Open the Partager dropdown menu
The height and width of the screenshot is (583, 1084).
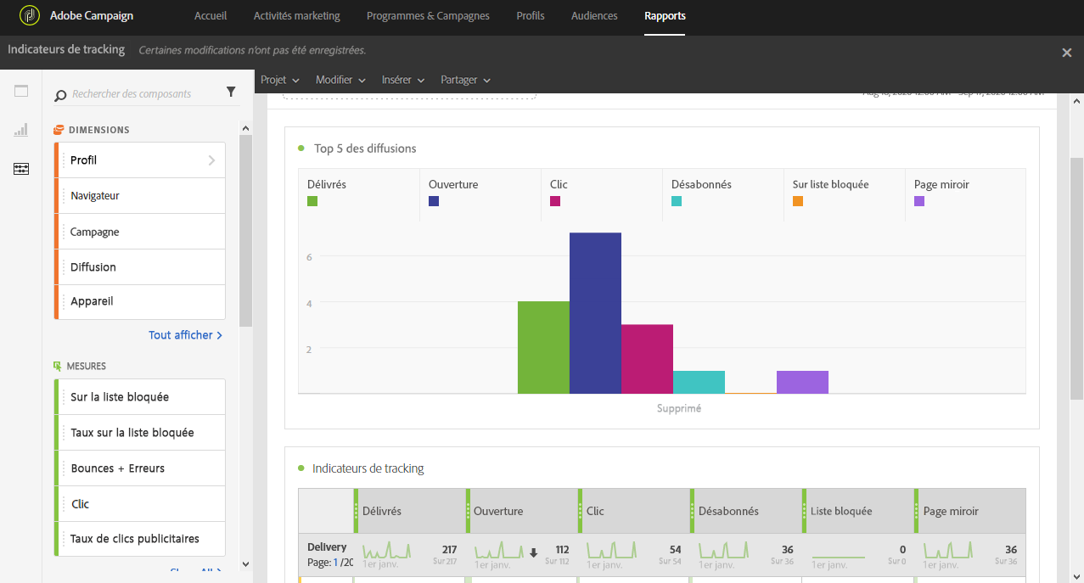[x=465, y=80]
